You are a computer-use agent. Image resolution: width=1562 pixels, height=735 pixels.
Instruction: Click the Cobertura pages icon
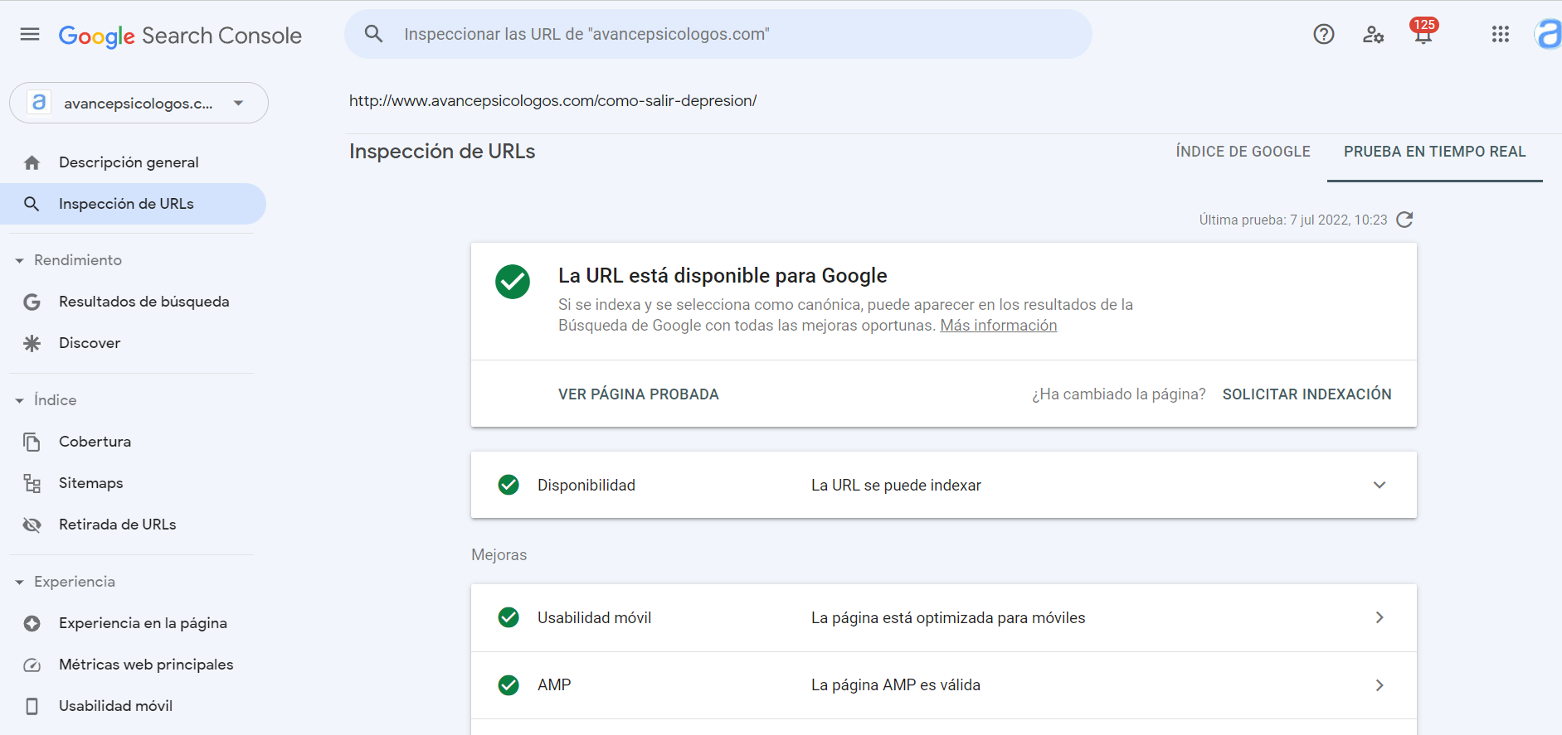tap(32, 442)
